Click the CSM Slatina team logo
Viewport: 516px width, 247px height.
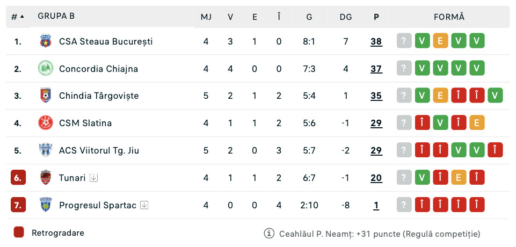tap(46, 123)
